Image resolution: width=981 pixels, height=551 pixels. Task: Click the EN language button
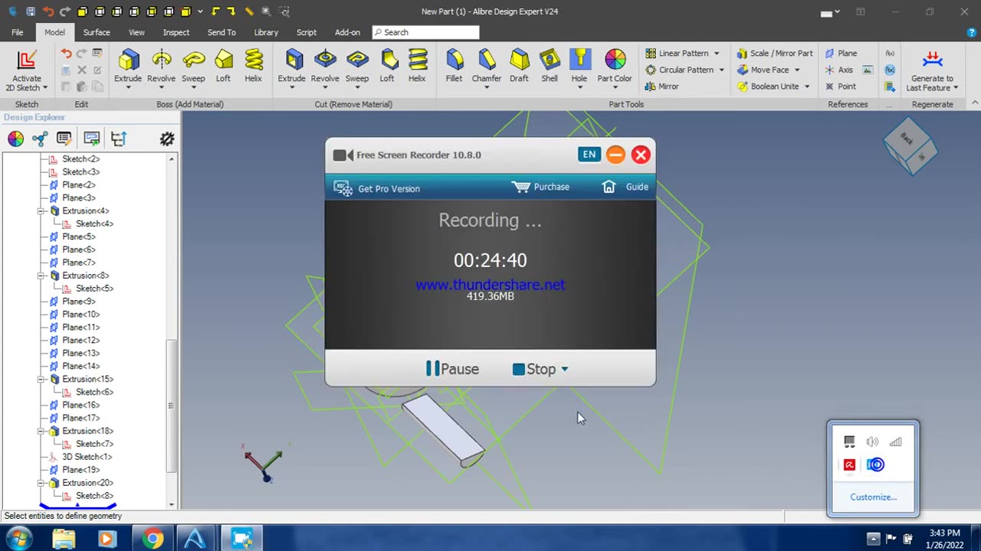(x=589, y=155)
